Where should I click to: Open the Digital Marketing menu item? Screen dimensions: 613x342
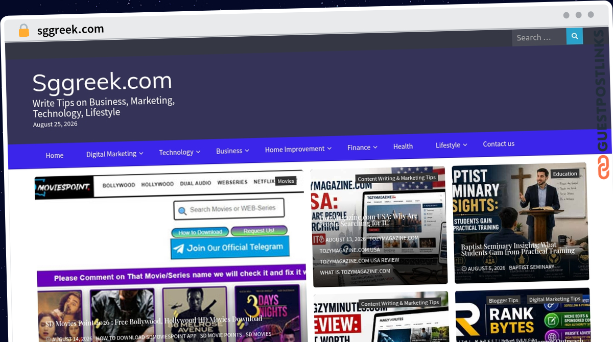click(x=111, y=154)
